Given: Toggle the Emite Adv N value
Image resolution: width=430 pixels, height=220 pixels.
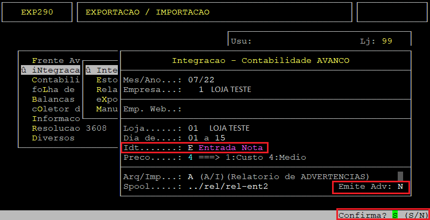Looking at the screenshot, I should pyautogui.click(x=400, y=186).
